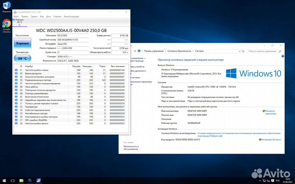Viewport: 295px width, 184px height.
Task: Click status circle for row C2 Температура
Action: click(16, 107)
